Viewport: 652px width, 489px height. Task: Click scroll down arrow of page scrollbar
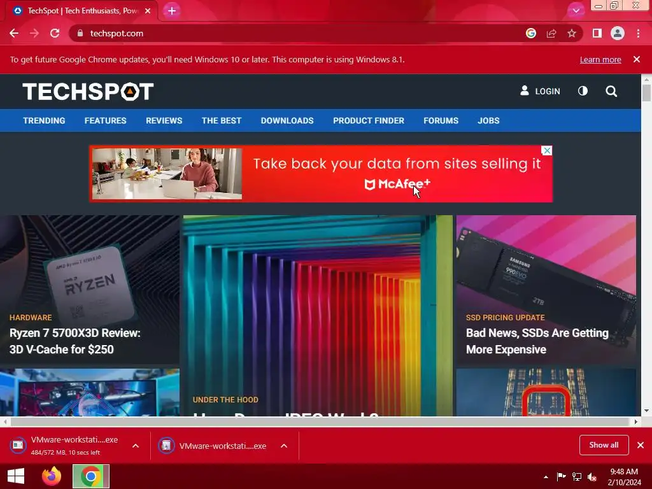click(646, 411)
